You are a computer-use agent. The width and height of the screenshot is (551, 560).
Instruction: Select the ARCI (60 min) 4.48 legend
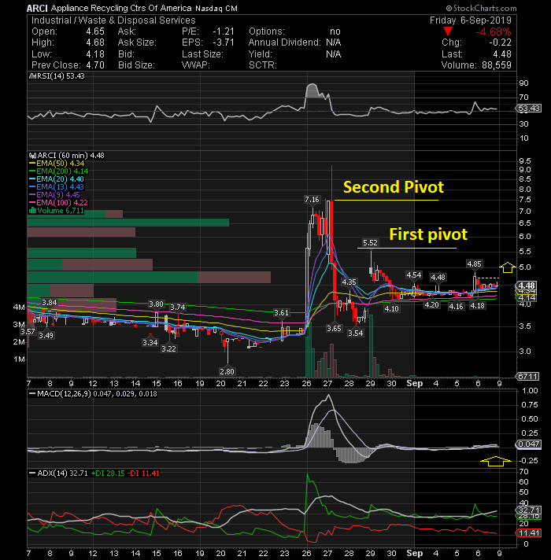coord(67,156)
